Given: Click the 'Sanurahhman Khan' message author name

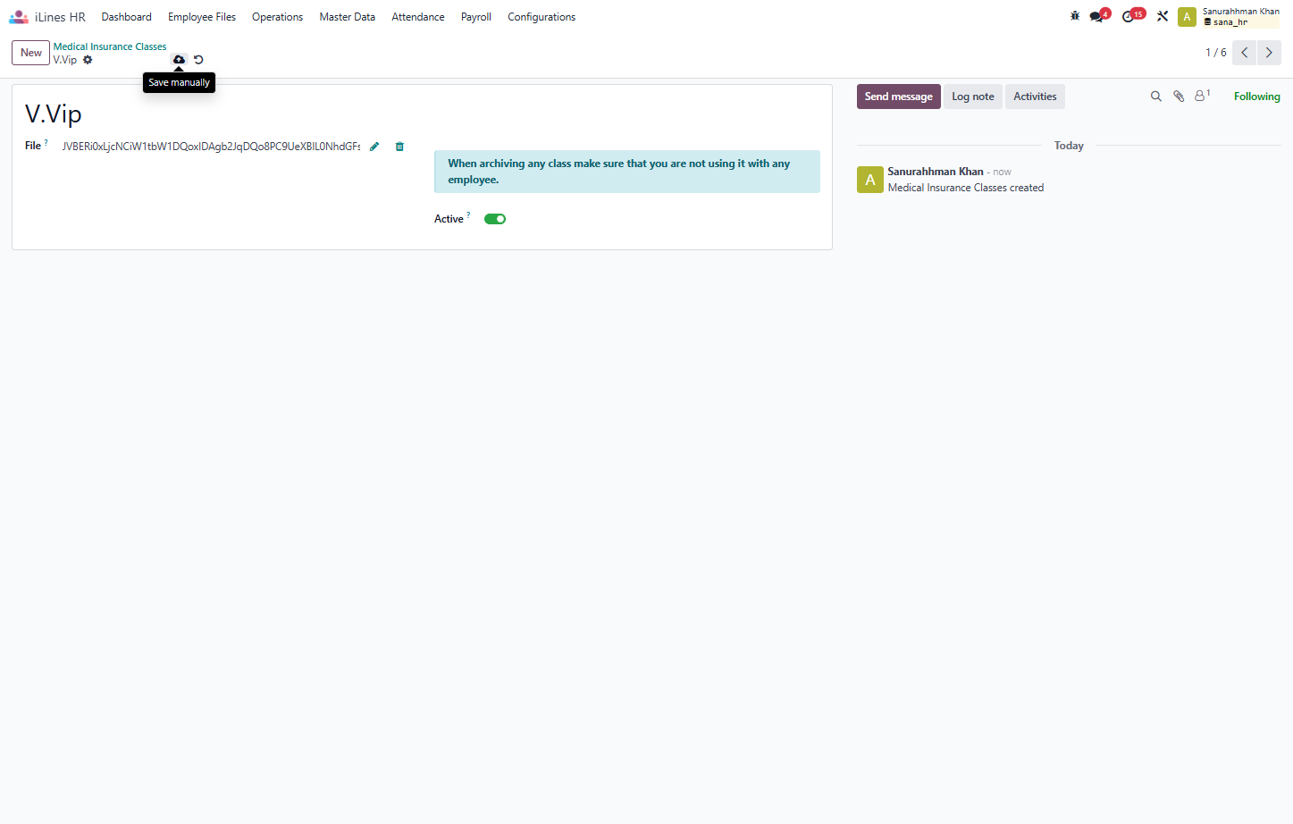Looking at the screenshot, I should click(936, 172).
